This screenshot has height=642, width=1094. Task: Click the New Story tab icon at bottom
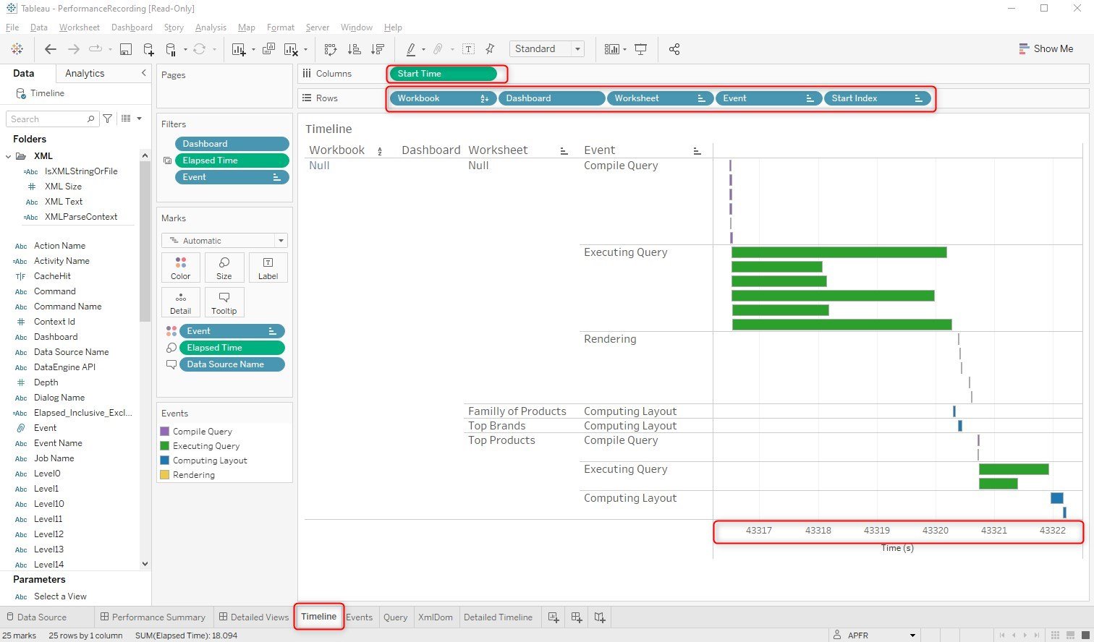tap(600, 617)
